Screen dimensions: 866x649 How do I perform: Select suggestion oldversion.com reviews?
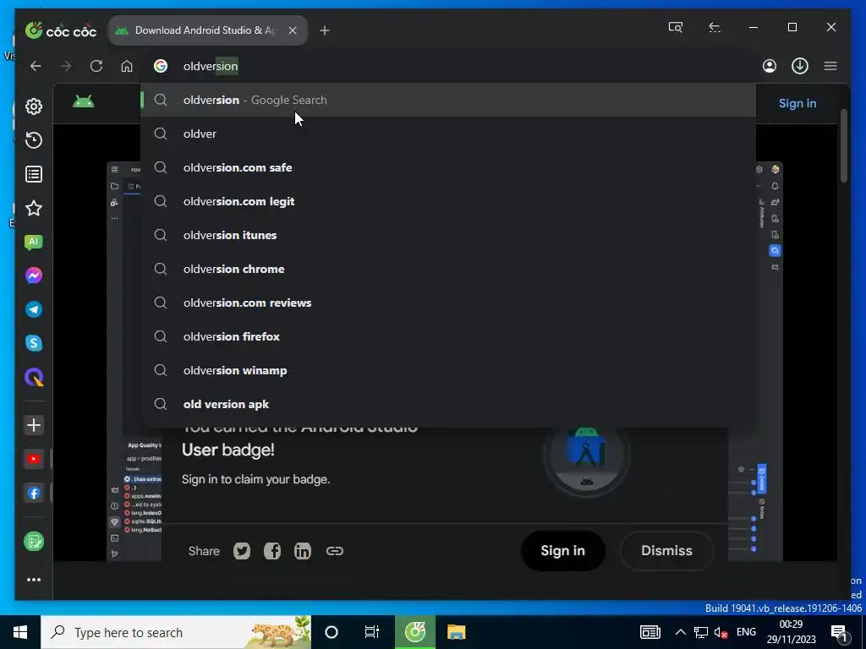click(x=448, y=303)
